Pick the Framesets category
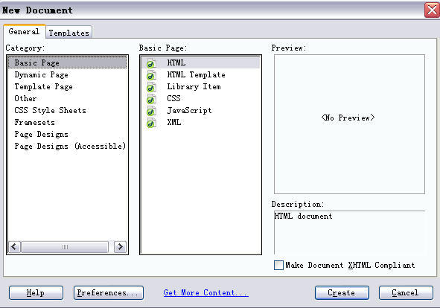Screen dimensions: 440x308 (34, 122)
